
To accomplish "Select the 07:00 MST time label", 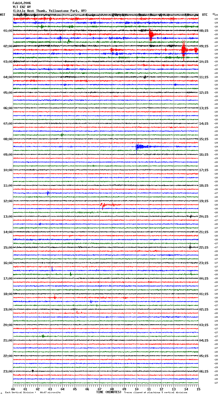I will (x=8, y=124).
